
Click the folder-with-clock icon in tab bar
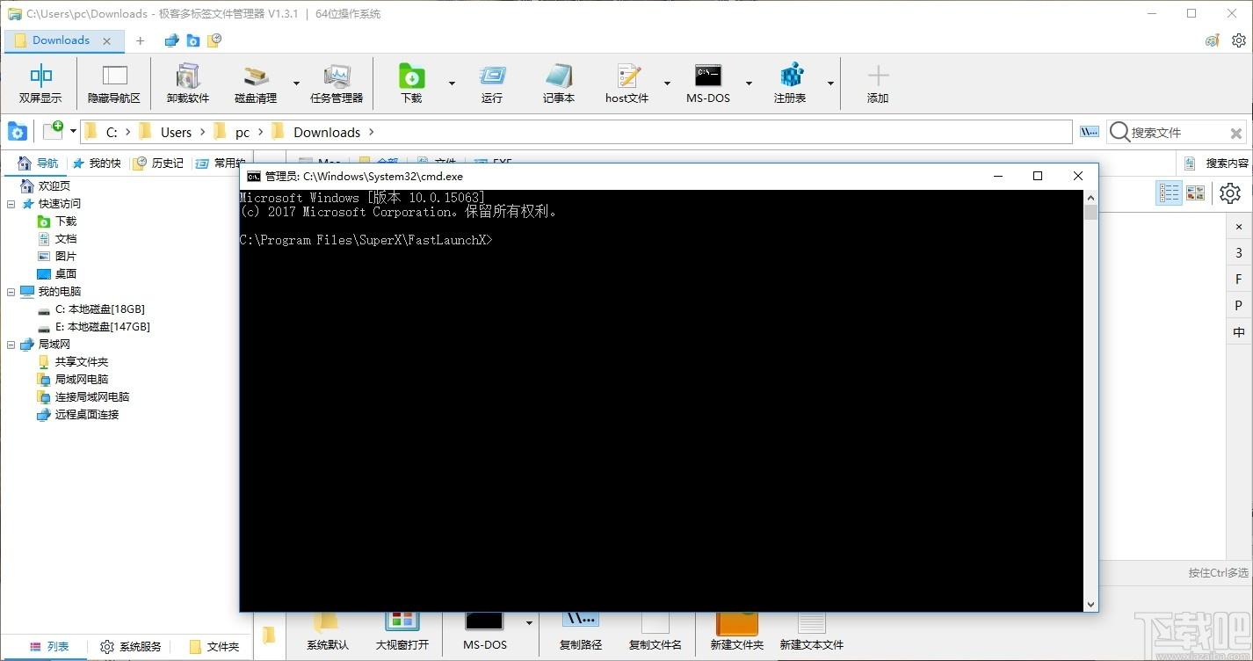pos(214,40)
